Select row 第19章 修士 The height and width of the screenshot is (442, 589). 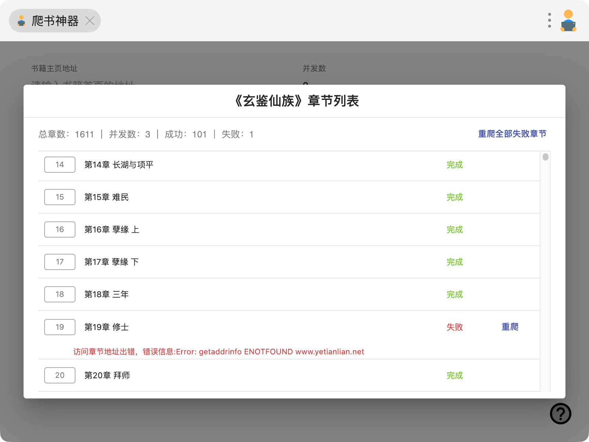(x=289, y=335)
